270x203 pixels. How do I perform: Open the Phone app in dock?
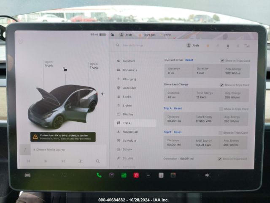pos(99,175)
